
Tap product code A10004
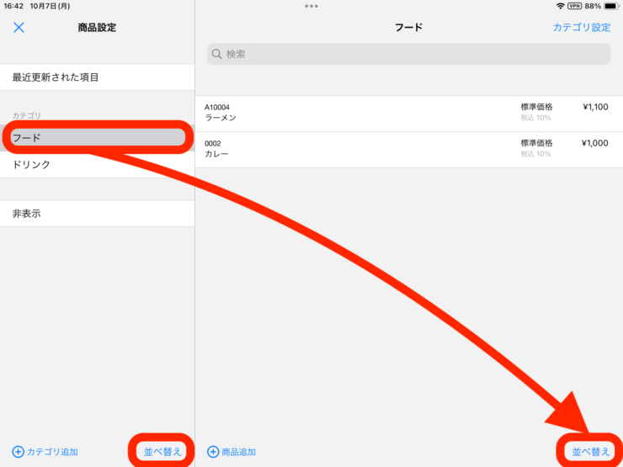(217, 107)
